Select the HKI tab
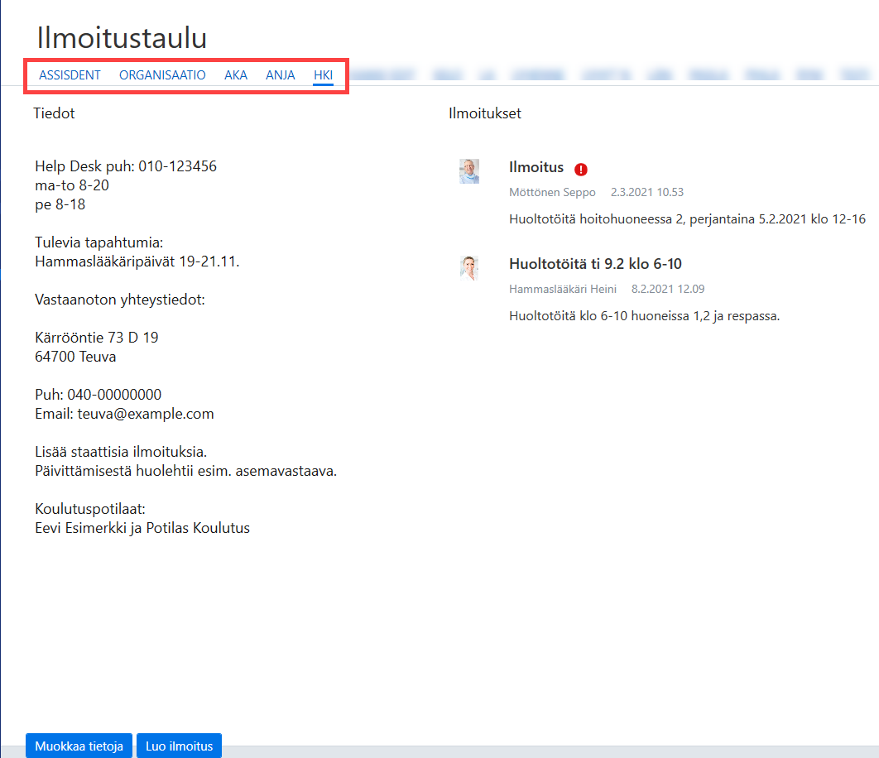This screenshot has height=758, width=879. coord(323,75)
